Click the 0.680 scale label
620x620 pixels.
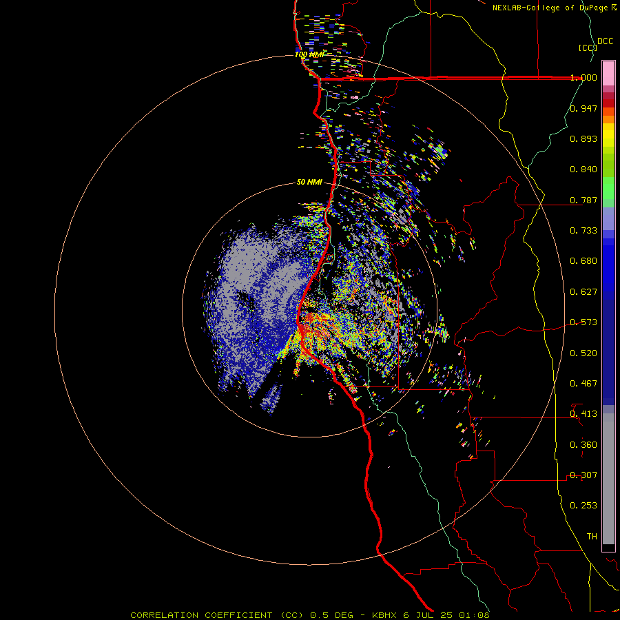tap(583, 260)
